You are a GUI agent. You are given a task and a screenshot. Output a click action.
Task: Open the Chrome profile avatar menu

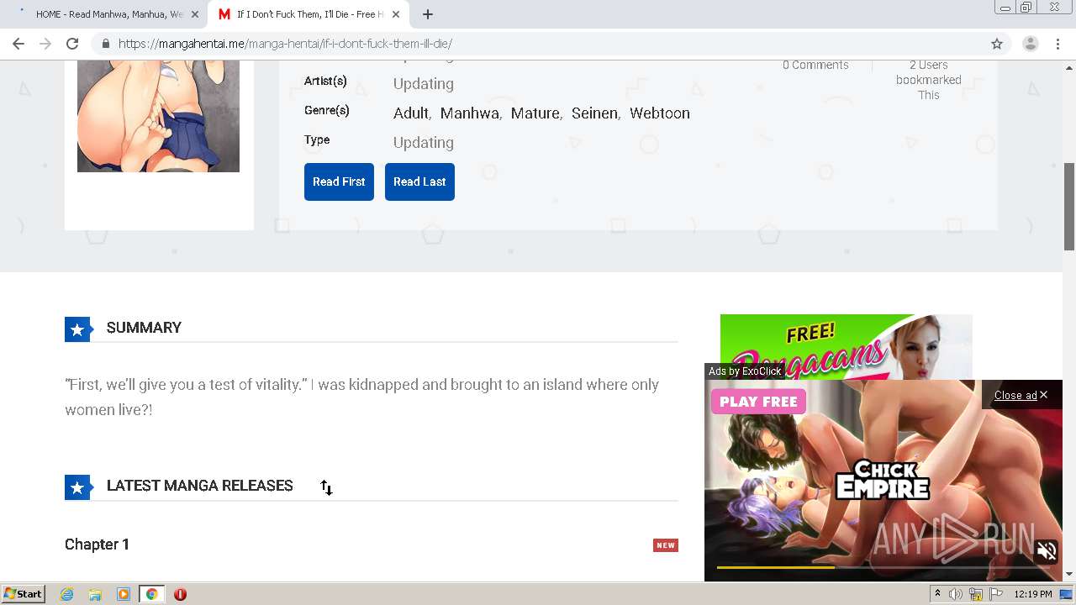(x=1030, y=44)
